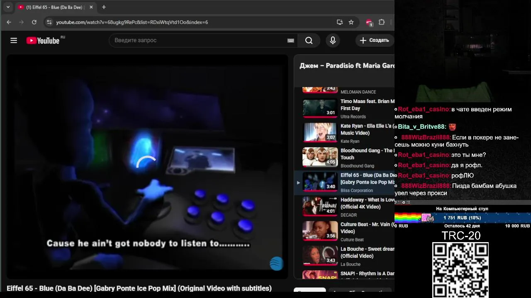Install app icon in address bar
Screen dimensions: 531x298
tap(340, 22)
